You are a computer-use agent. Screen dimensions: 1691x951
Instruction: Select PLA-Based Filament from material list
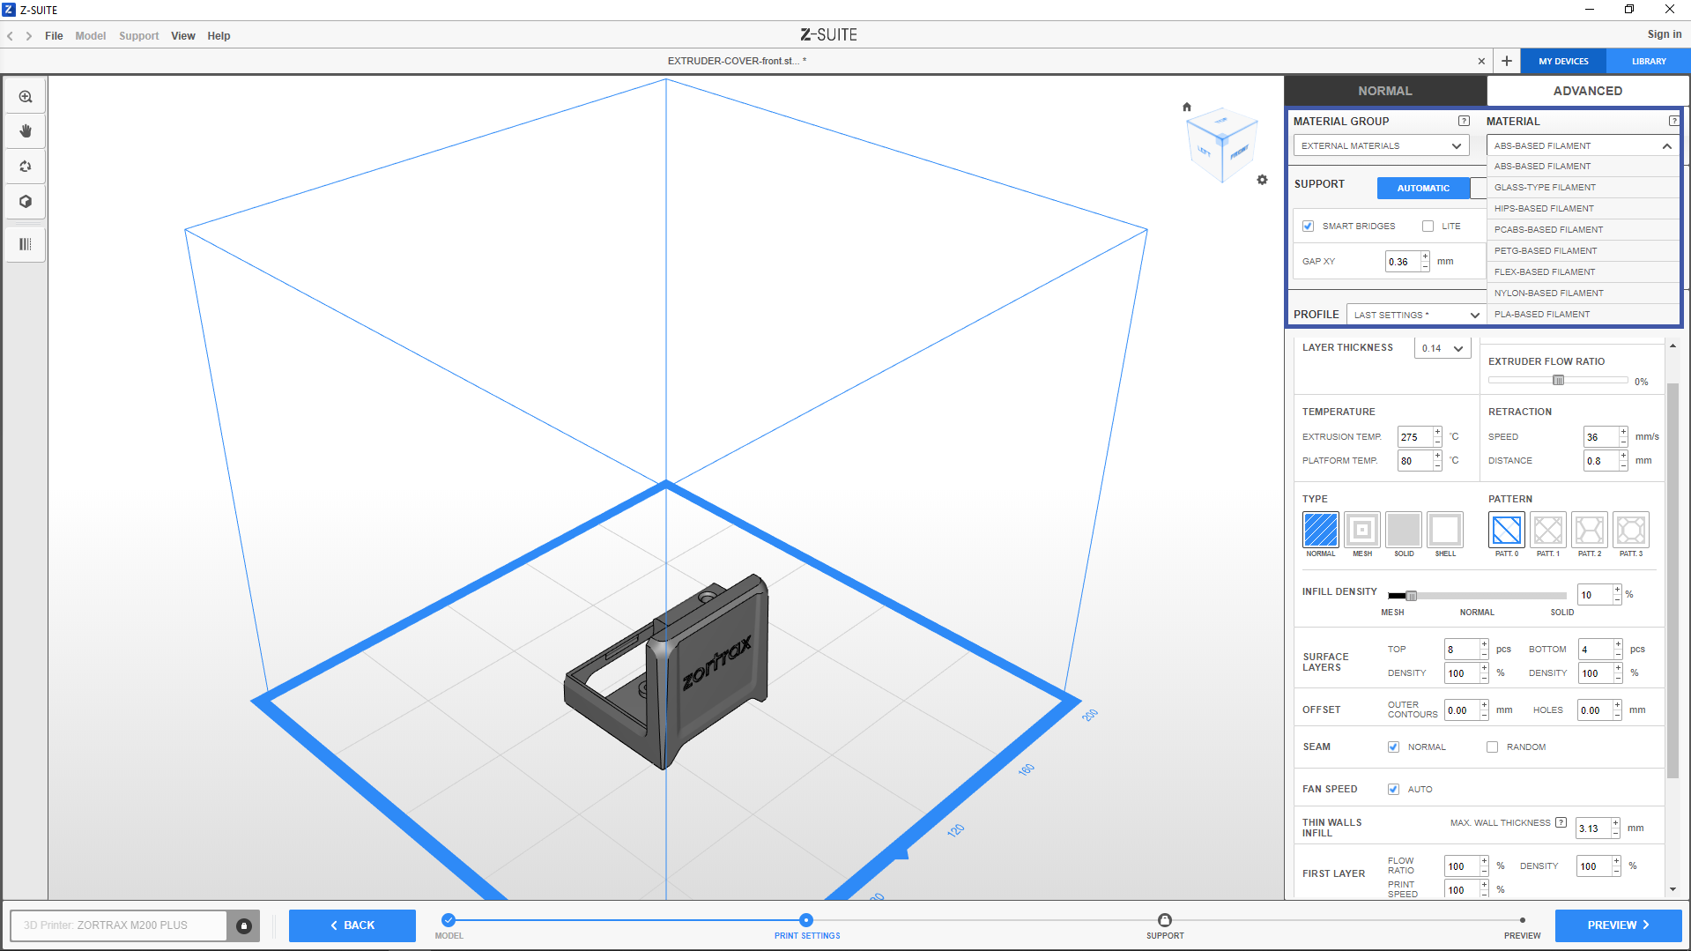[1542, 315]
